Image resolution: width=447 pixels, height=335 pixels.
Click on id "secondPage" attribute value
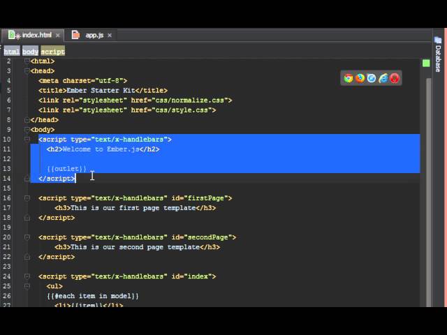coord(208,237)
